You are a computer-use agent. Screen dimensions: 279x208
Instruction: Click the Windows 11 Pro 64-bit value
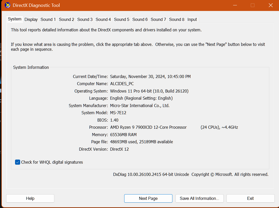pyautogui.click(x=149, y=91)
